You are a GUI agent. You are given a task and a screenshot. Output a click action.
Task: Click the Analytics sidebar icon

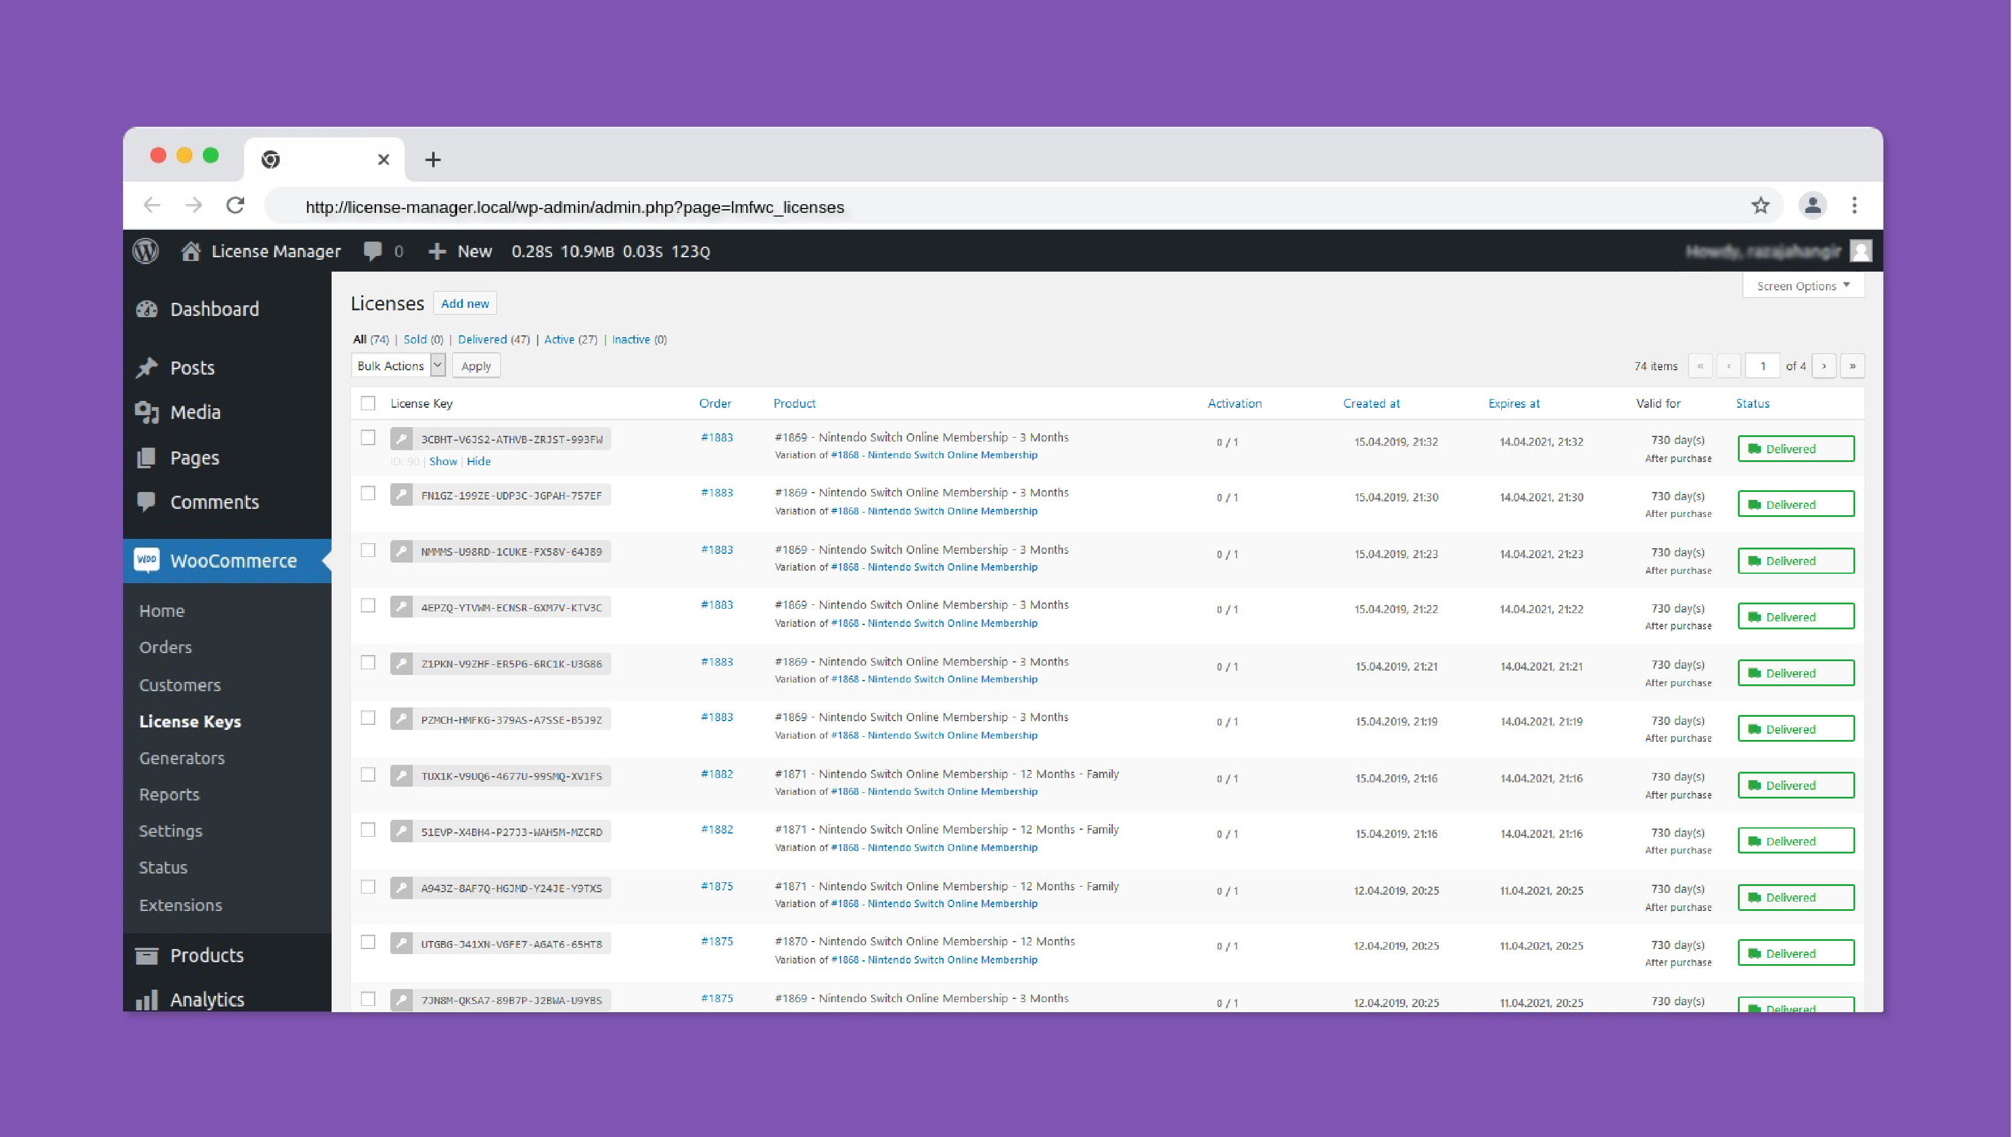tap(148, 998)
